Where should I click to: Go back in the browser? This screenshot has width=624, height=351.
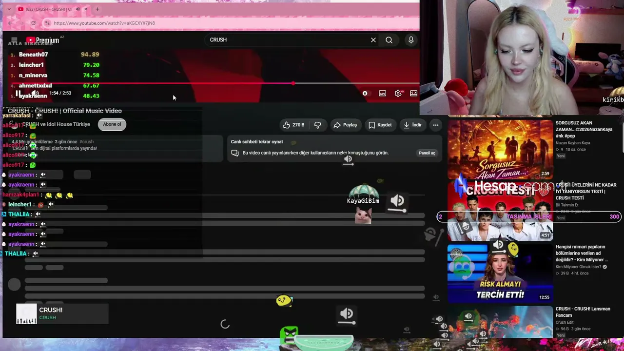click(10, 23)
